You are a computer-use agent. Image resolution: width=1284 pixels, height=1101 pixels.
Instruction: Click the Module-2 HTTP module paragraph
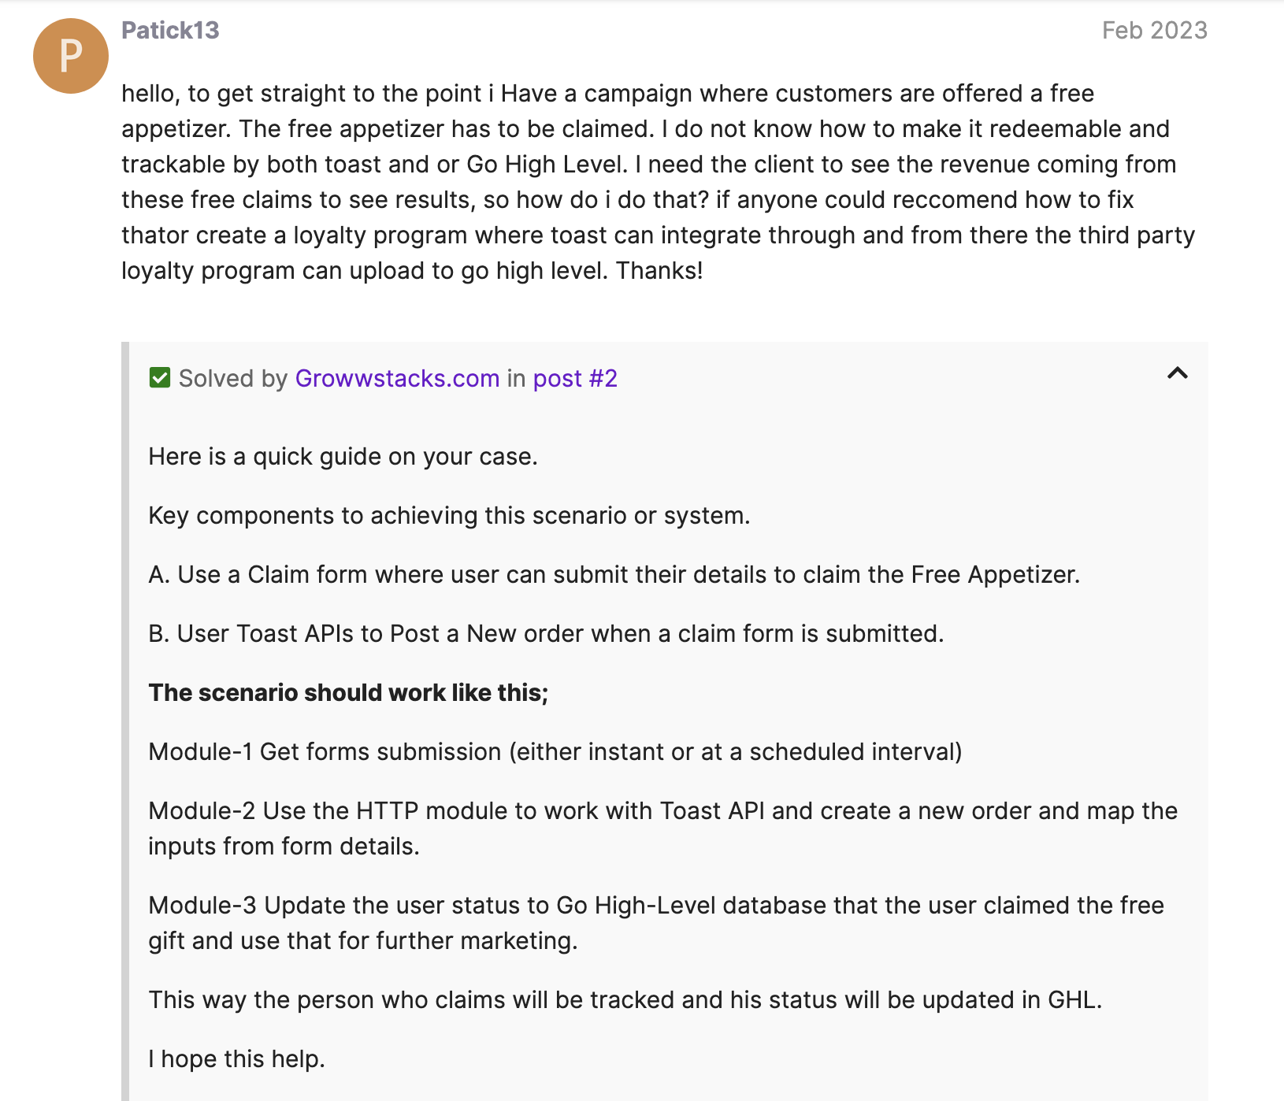[662, 829]
